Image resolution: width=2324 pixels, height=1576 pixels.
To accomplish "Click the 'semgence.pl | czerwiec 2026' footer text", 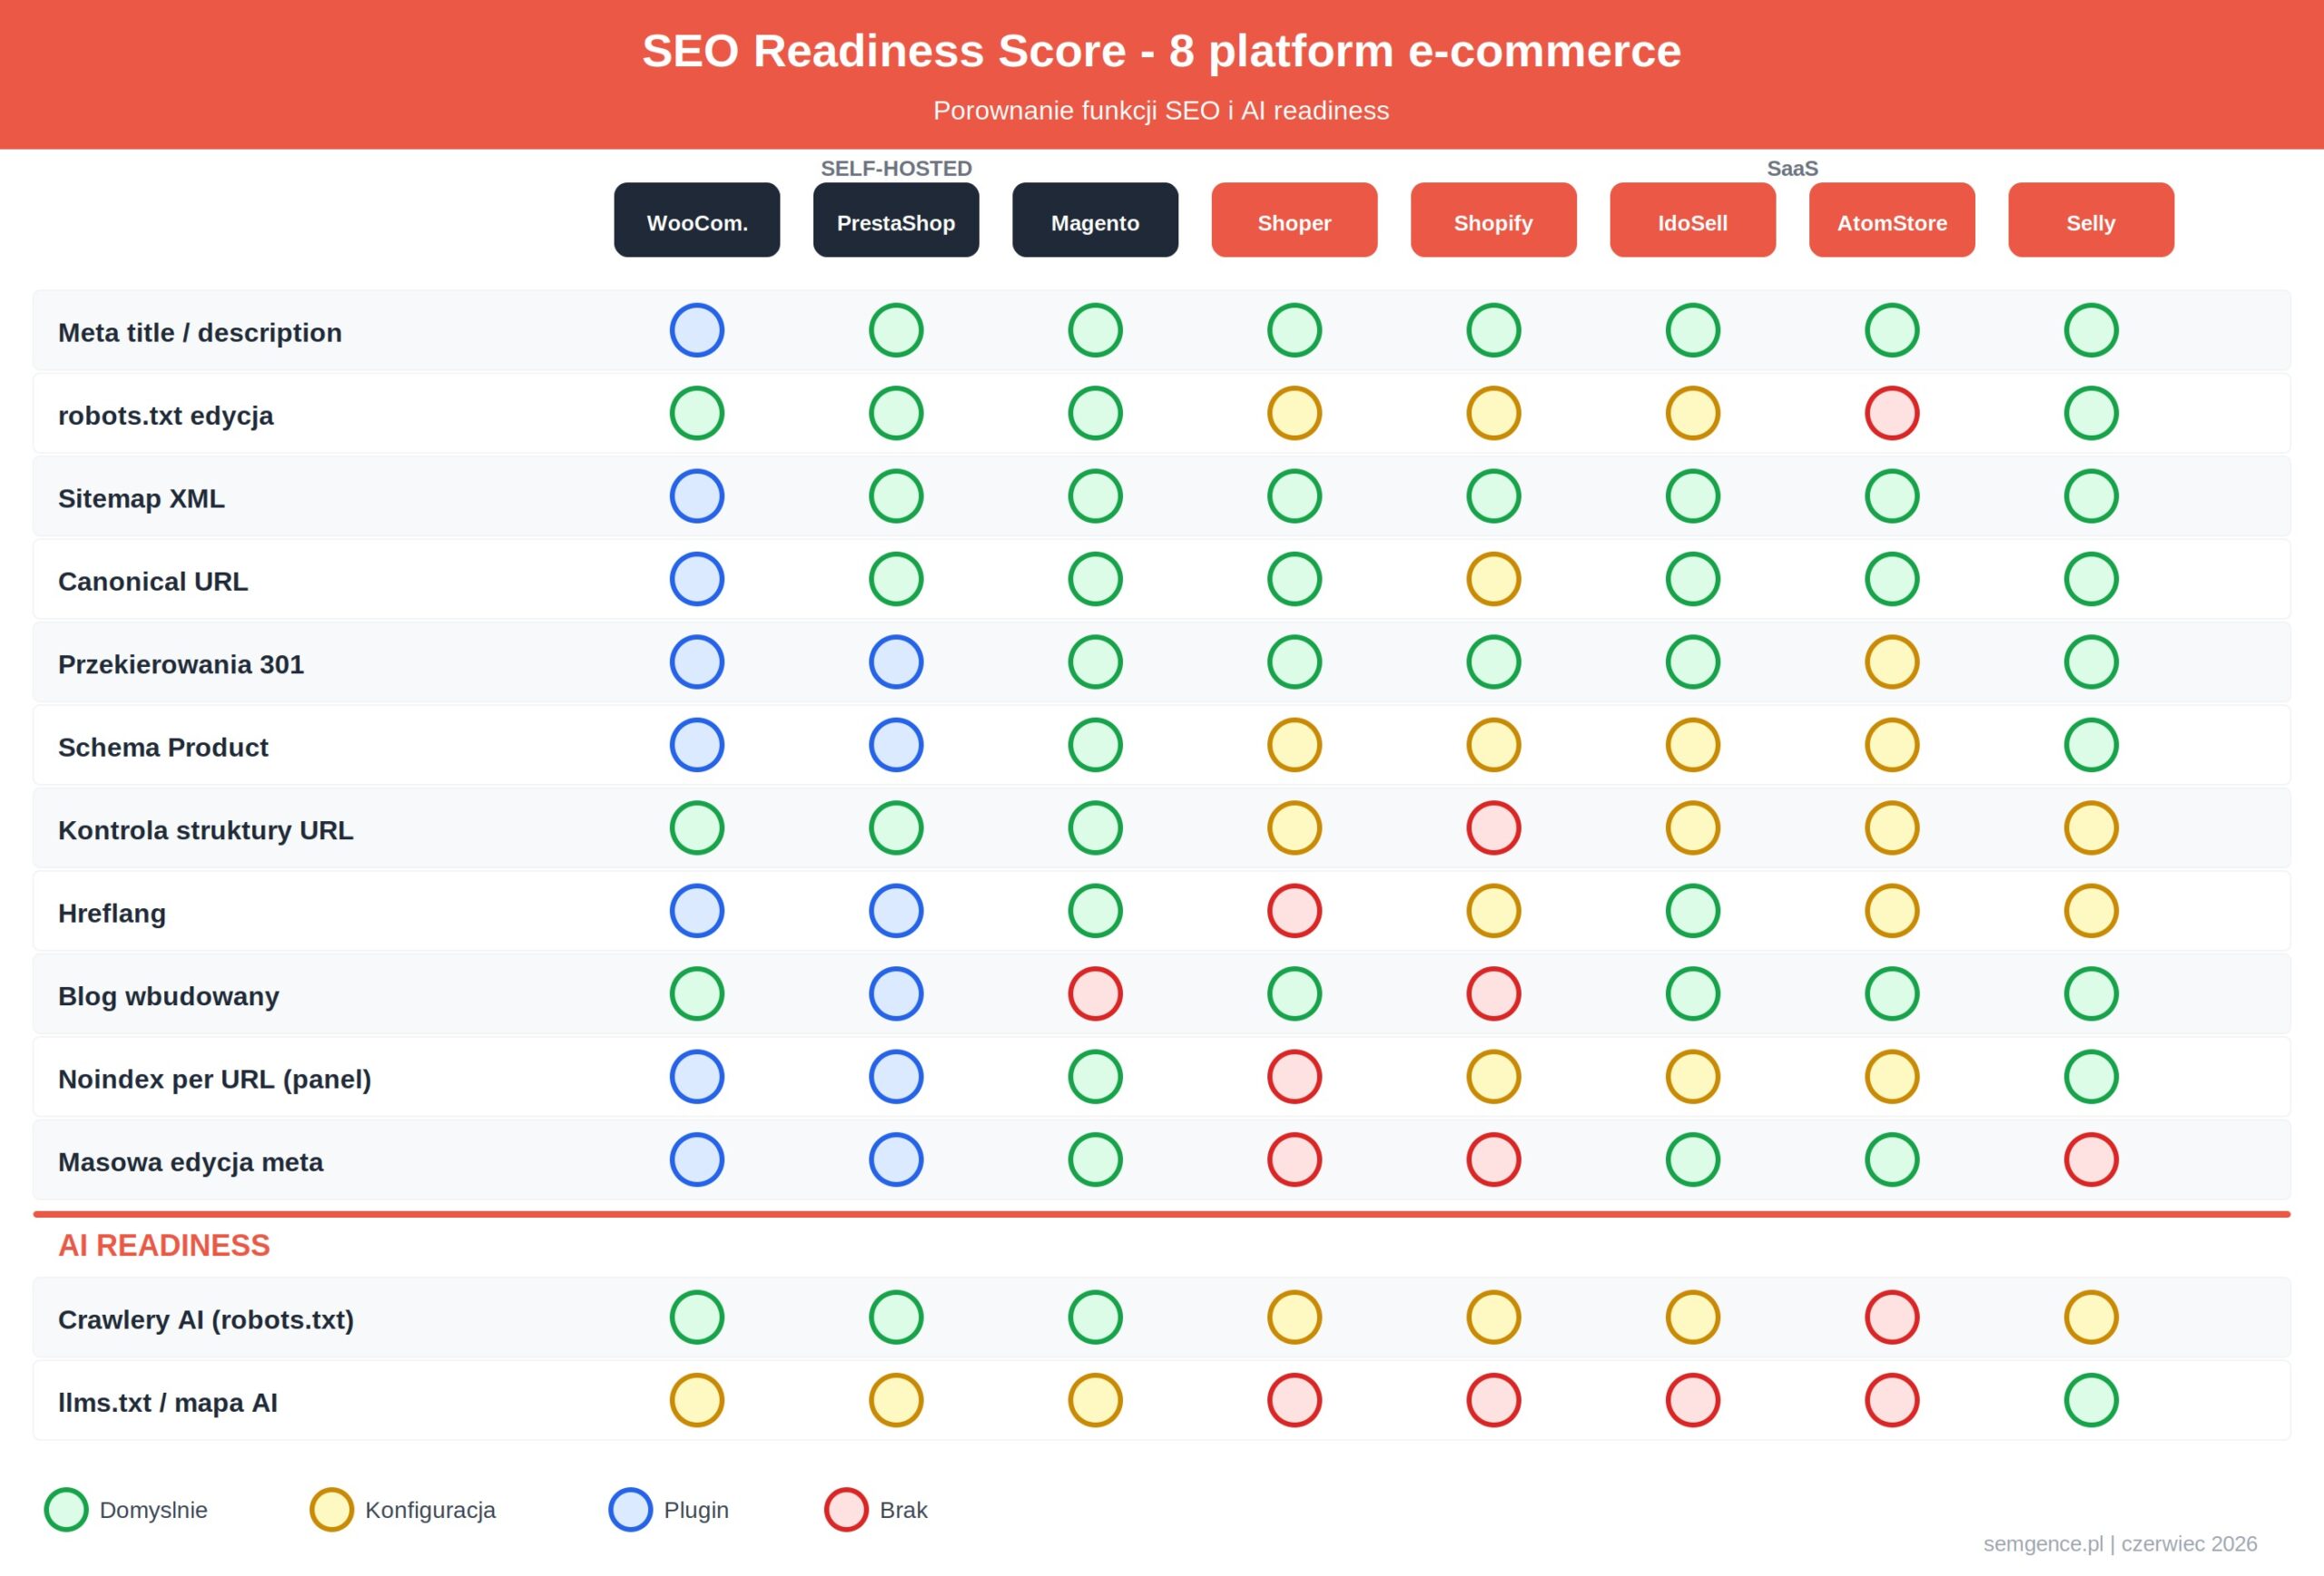I will point(2120,1543).
